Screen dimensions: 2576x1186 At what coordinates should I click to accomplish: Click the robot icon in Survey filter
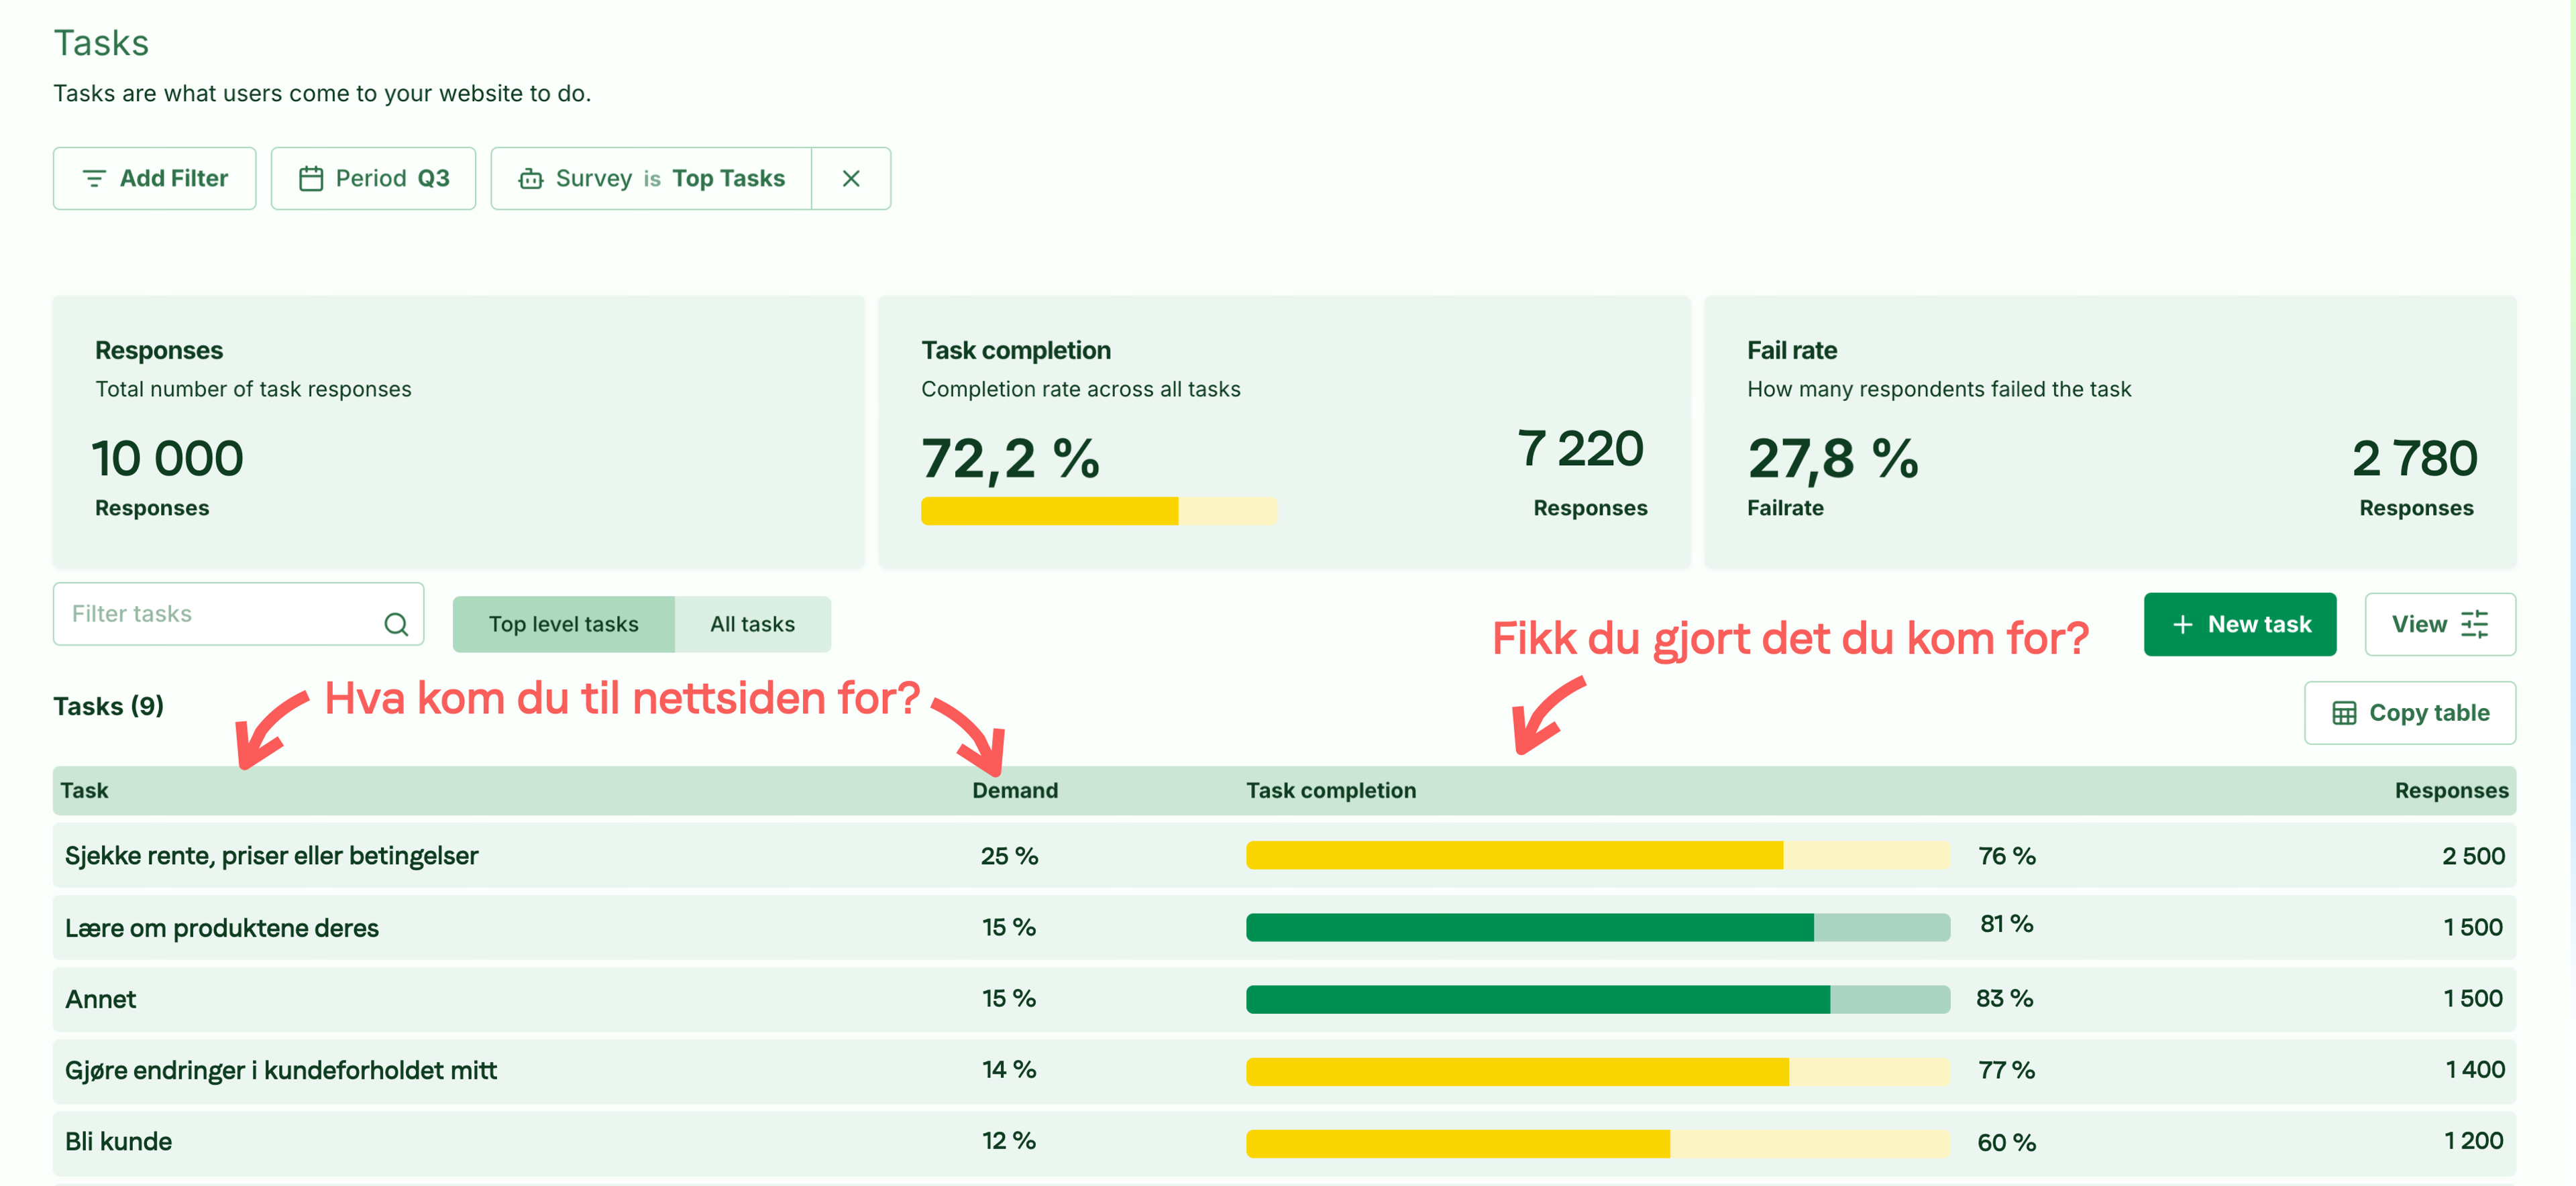click(x=531, y=179)
